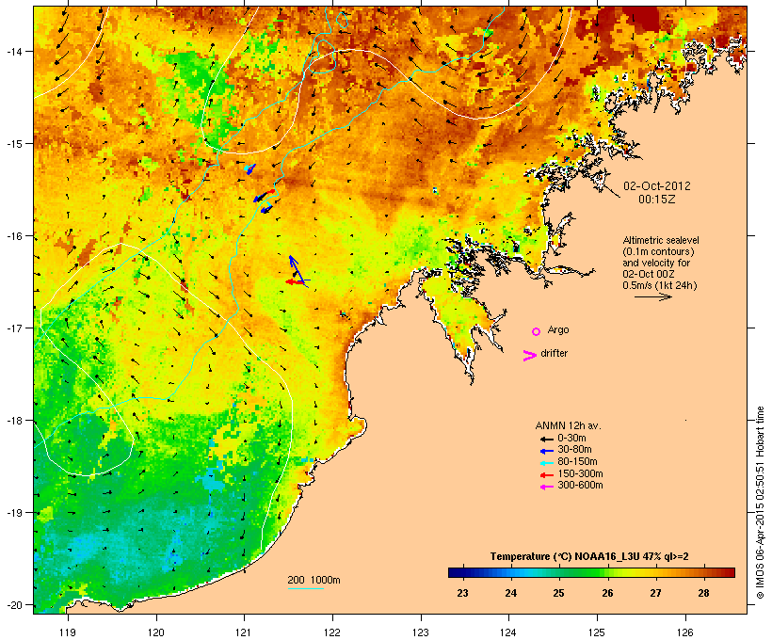The width and height of the screenshot is (772, 640).
Task: Click the red mooring current arrow near -16.5
Action: click(x=295, y=281)
